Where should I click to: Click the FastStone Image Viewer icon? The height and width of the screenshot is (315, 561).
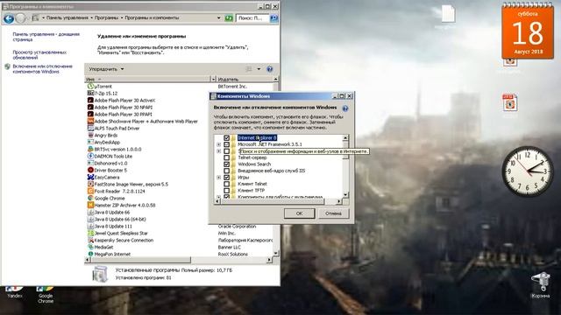coord(90,185)
